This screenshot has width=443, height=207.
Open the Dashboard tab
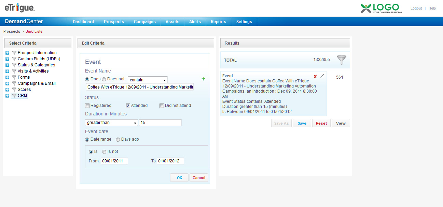(83, 22)
